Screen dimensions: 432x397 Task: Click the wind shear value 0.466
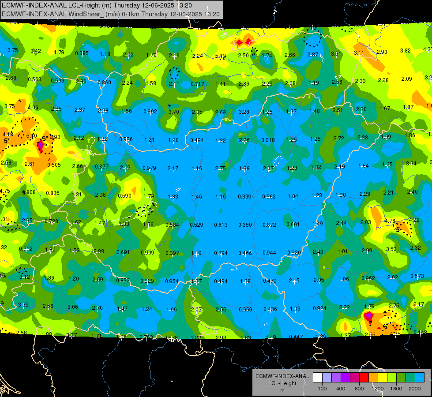[x=245, y=253]
